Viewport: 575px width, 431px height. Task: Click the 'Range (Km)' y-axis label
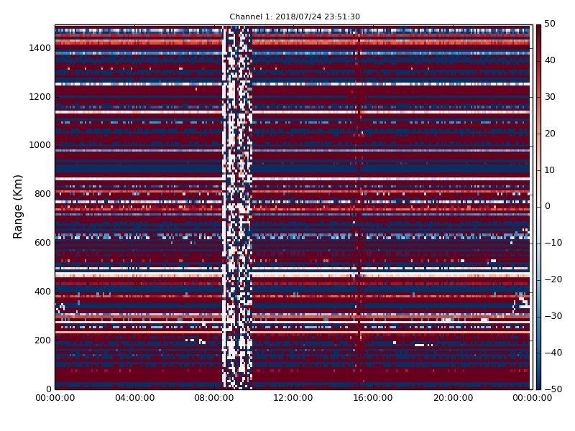pos(17,207)
